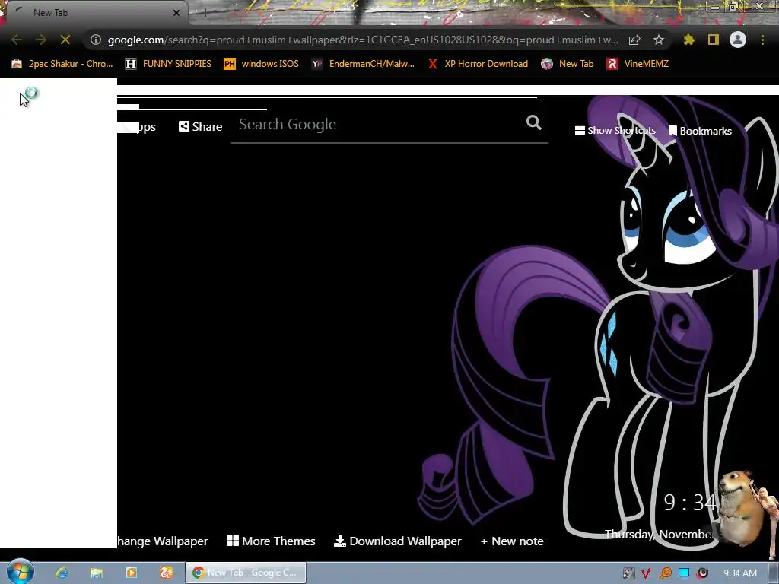Open the Chrome side panel
The width and height of the screenshot is (779, 584).
coord(714,40)
